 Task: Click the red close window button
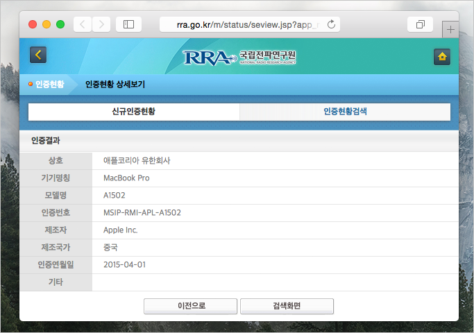pos(33,24)
